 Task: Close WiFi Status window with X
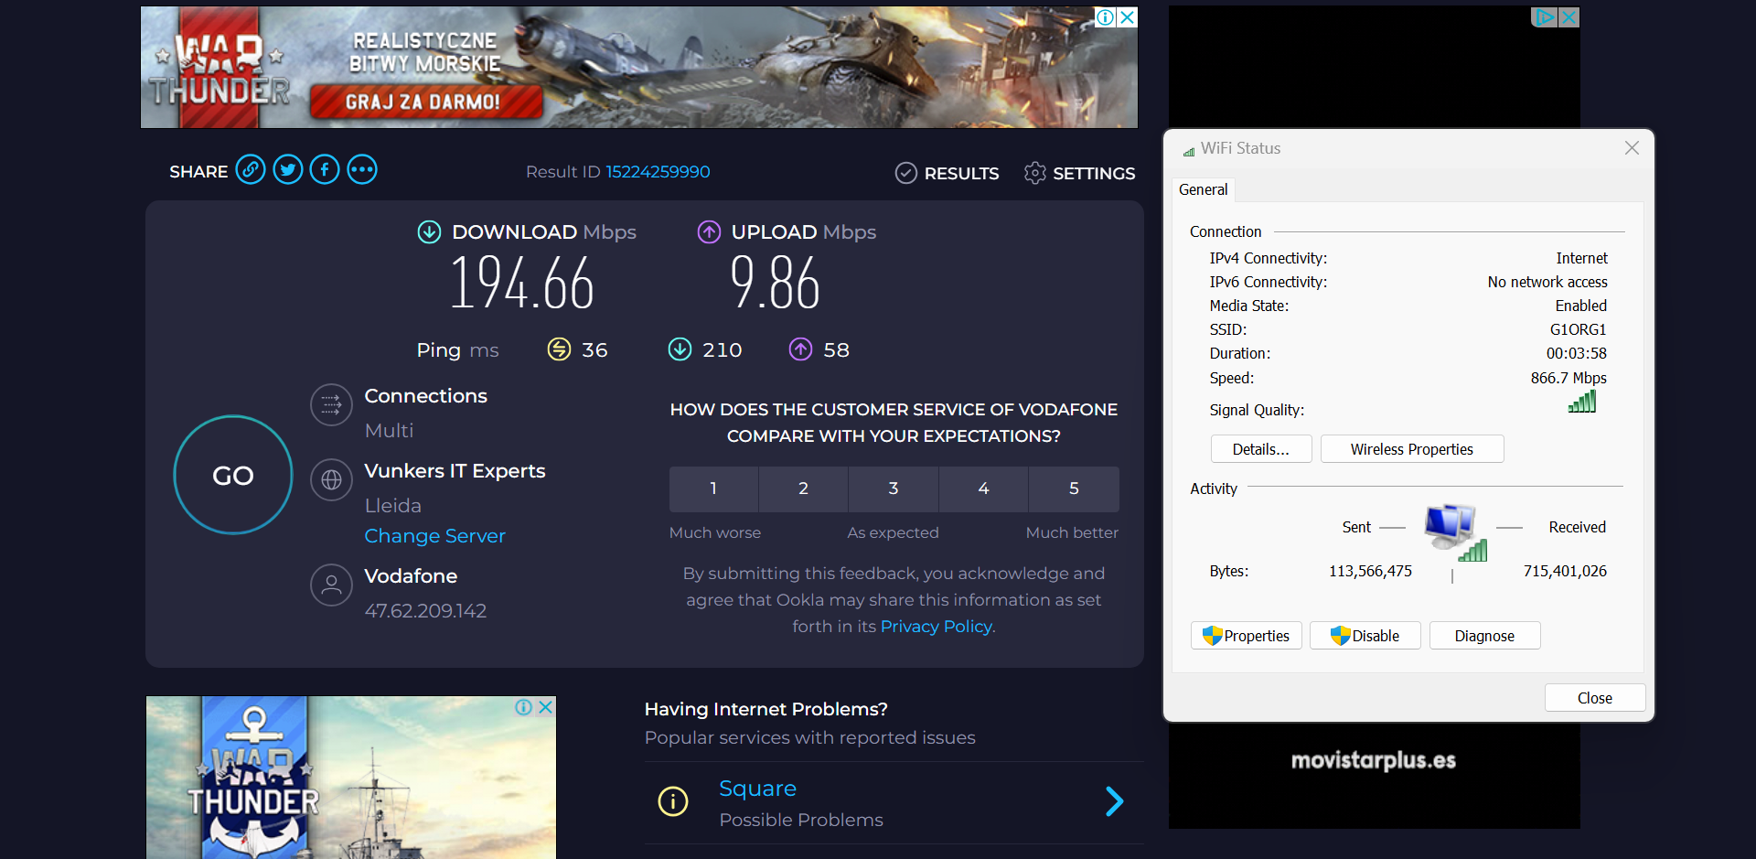[x=1632, y=148]
